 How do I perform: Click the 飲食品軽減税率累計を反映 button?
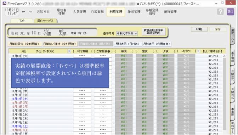pyautogui.click(x=153, y=32)
